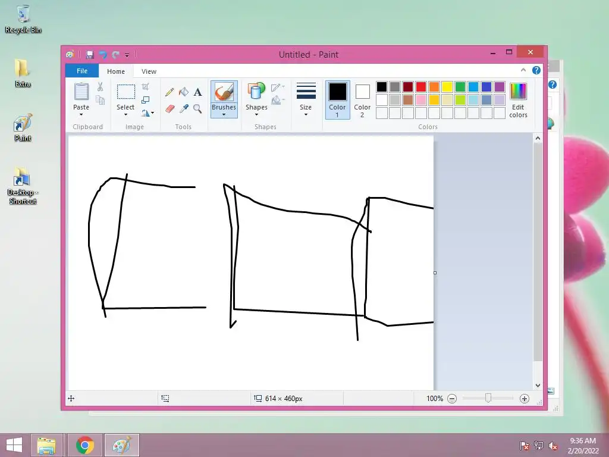Expand the Paste dropdown arrow
609x457 pixels.
pyautogui.click(x=81, y=115)
